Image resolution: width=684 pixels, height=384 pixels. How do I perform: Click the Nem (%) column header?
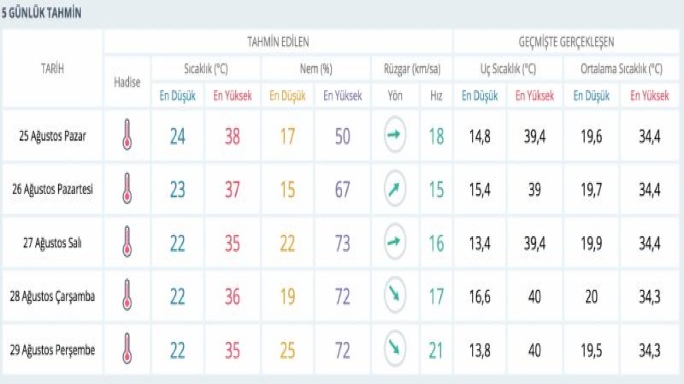pos(315,69)
